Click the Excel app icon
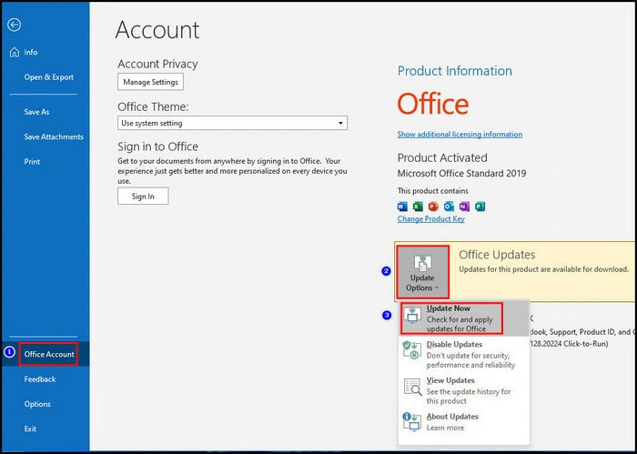This screenshot has height=454, width=637. (x=418, y=207)
